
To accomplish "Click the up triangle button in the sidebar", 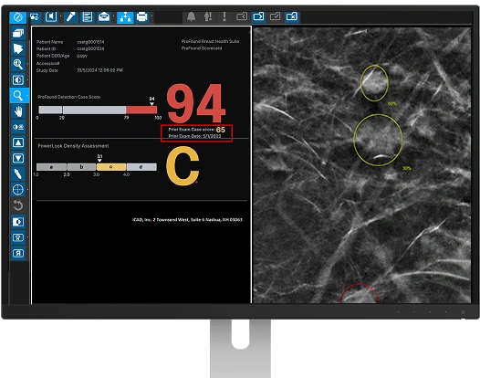I will [x=18, y=142].
